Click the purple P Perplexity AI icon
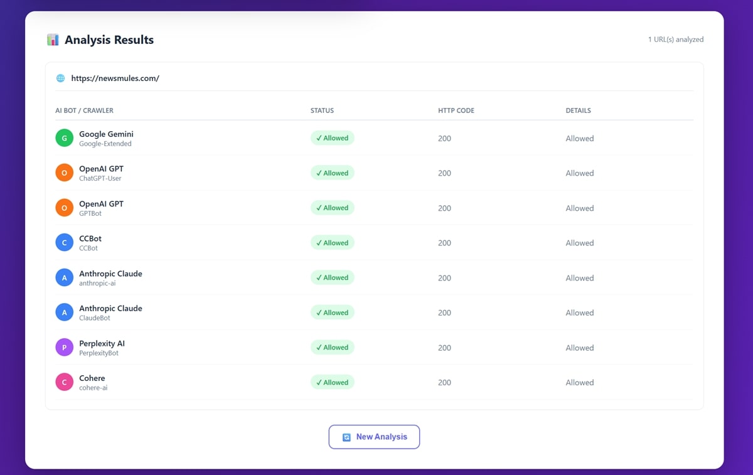The width and height of the screenshot is (753, 475). [x=64, y=347]
